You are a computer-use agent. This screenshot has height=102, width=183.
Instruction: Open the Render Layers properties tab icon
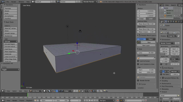coord(168,22)
